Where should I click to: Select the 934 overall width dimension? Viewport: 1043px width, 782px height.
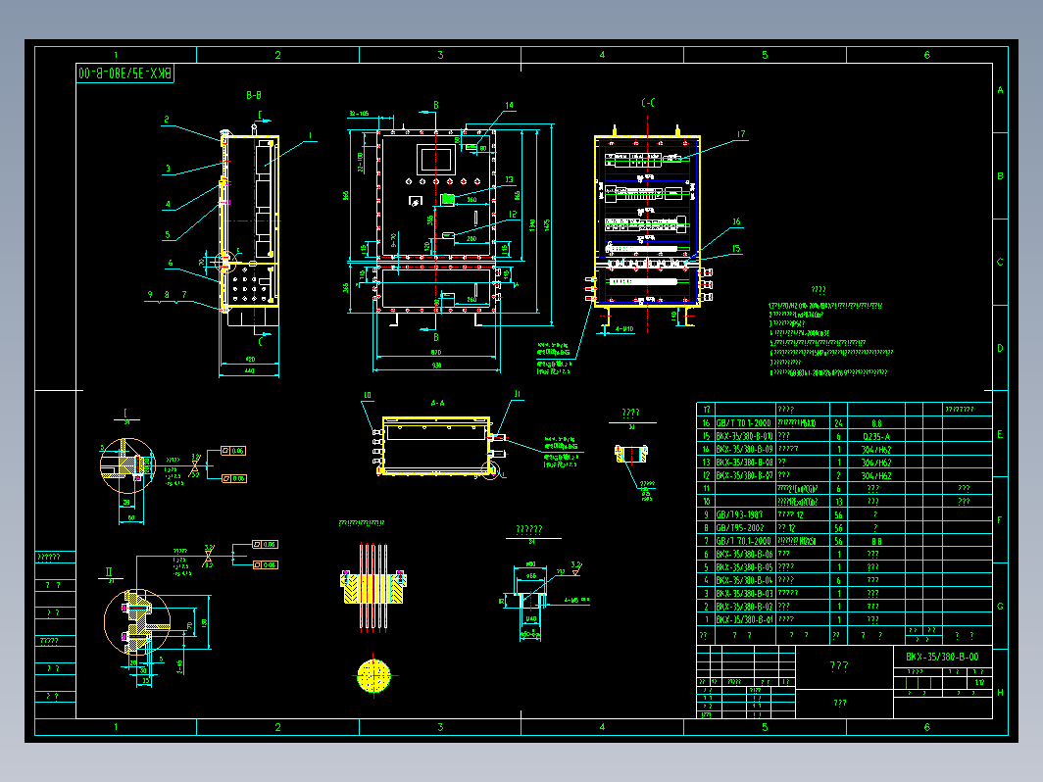click(436, 366)
